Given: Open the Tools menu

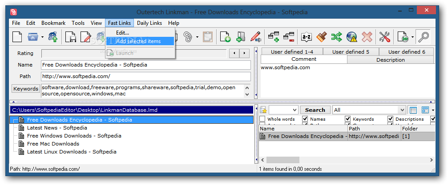Looking at the screenshot, I should click(78, 23).
